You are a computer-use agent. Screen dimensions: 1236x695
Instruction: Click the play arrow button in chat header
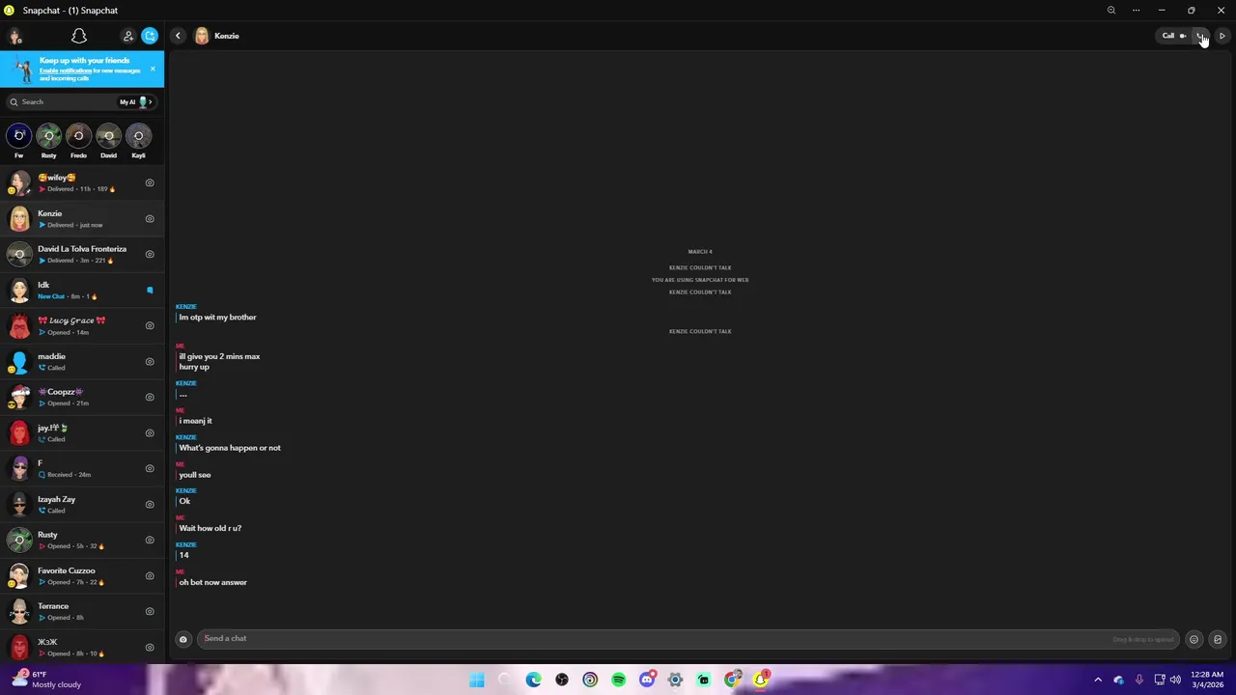tap(1222, 36)
